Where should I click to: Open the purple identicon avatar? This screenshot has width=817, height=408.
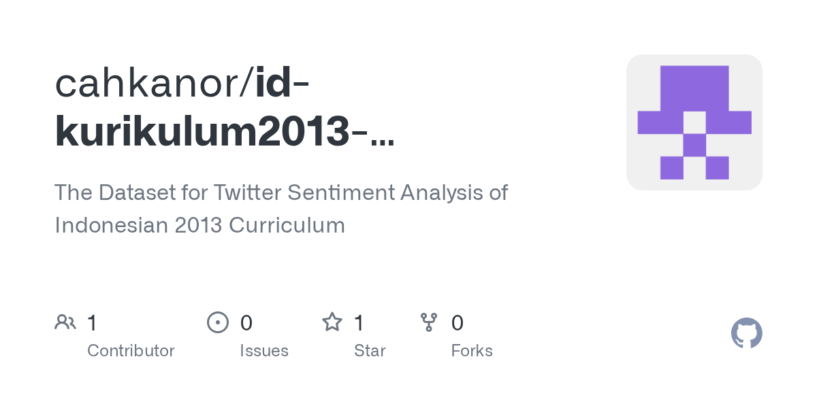694,122
